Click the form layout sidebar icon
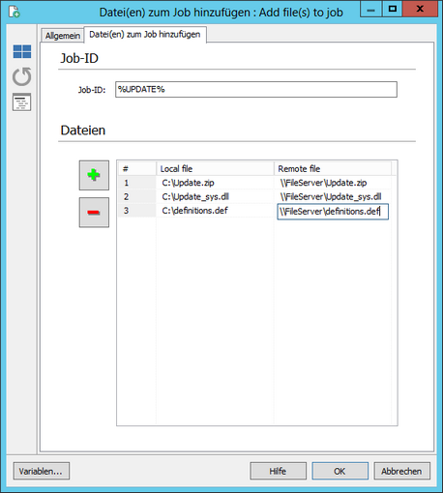Image resolution: width=443 pixels, height=493 pixels. click(22, 102)
